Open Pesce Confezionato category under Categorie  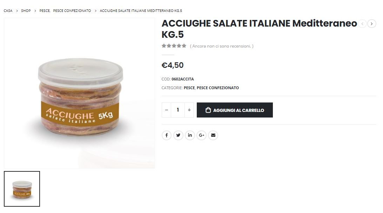pos(218,88)
